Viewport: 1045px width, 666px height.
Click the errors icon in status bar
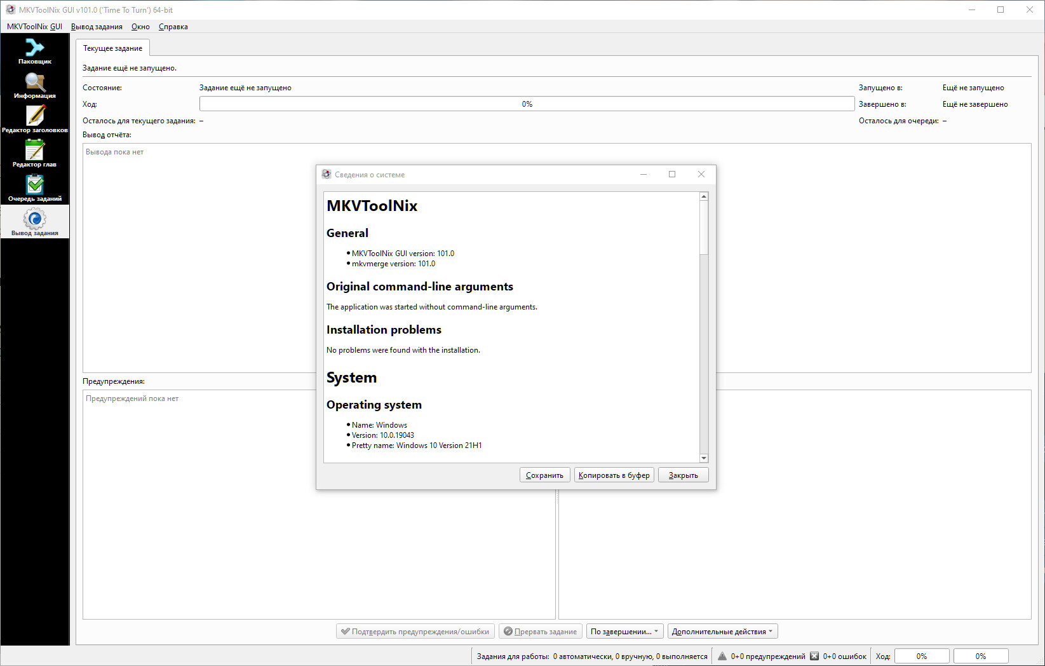(814, 656)
